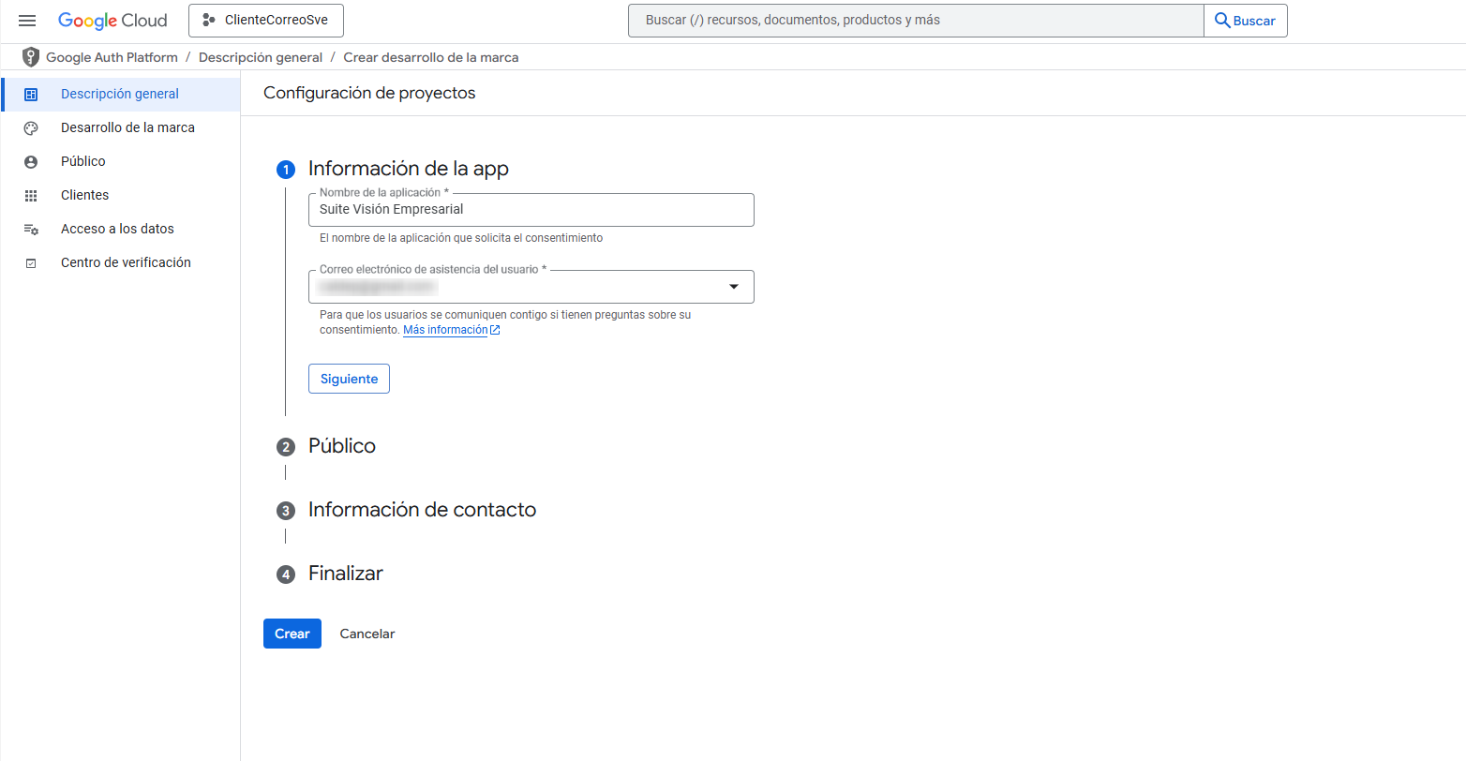Open Acceso a los datos menu item
This screenshot has height=761, width=1466.
click(x=117, y=229)
